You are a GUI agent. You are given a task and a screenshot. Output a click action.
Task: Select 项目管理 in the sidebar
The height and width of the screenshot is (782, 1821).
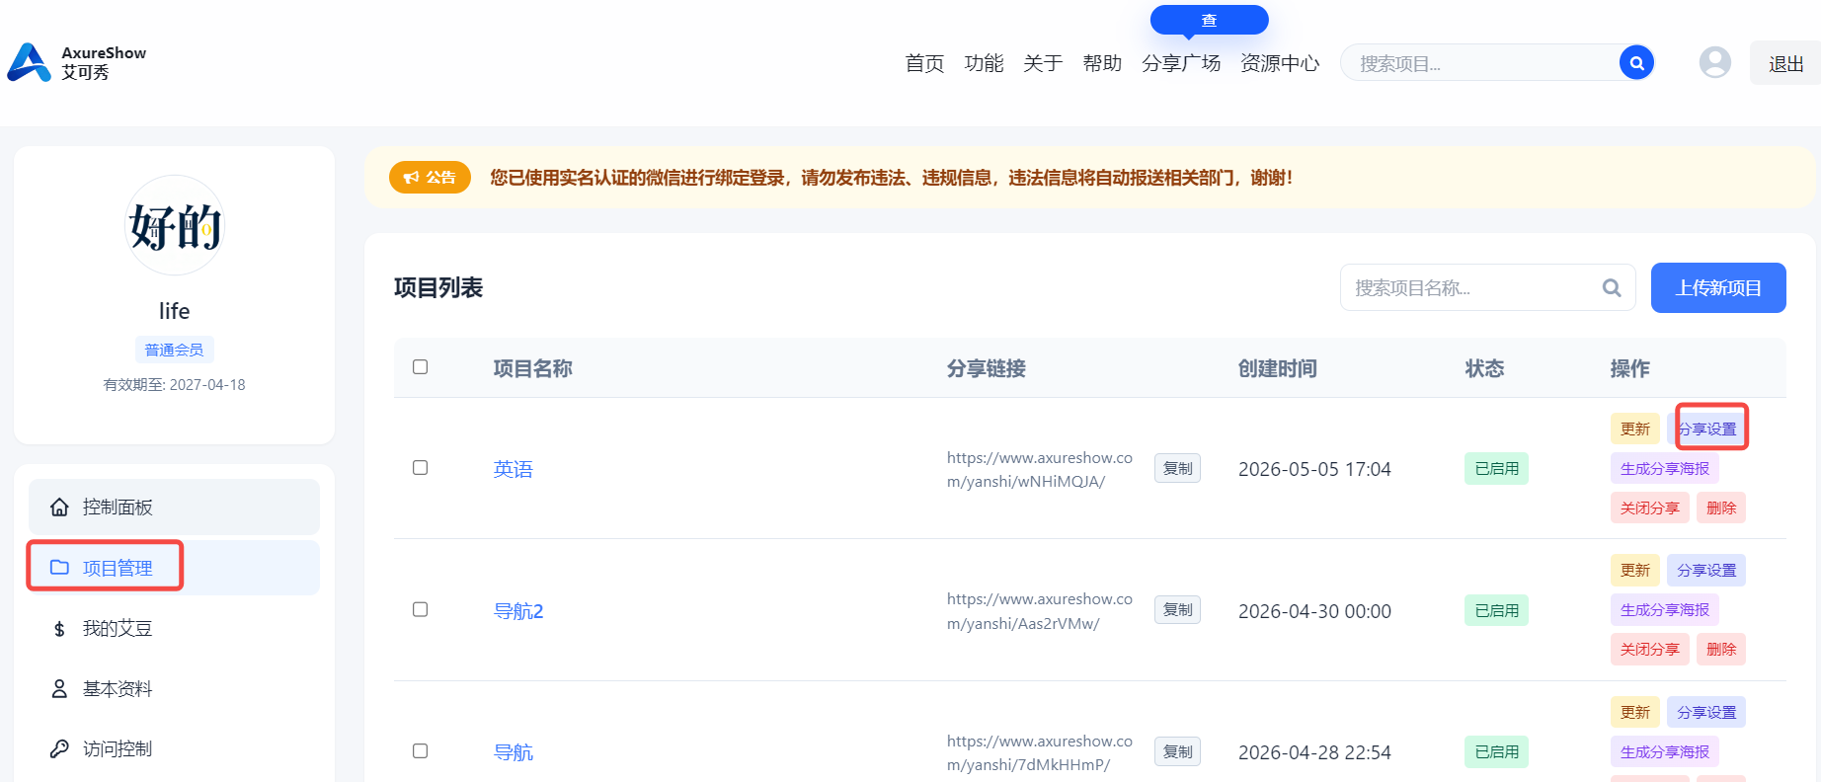[174, 568]
